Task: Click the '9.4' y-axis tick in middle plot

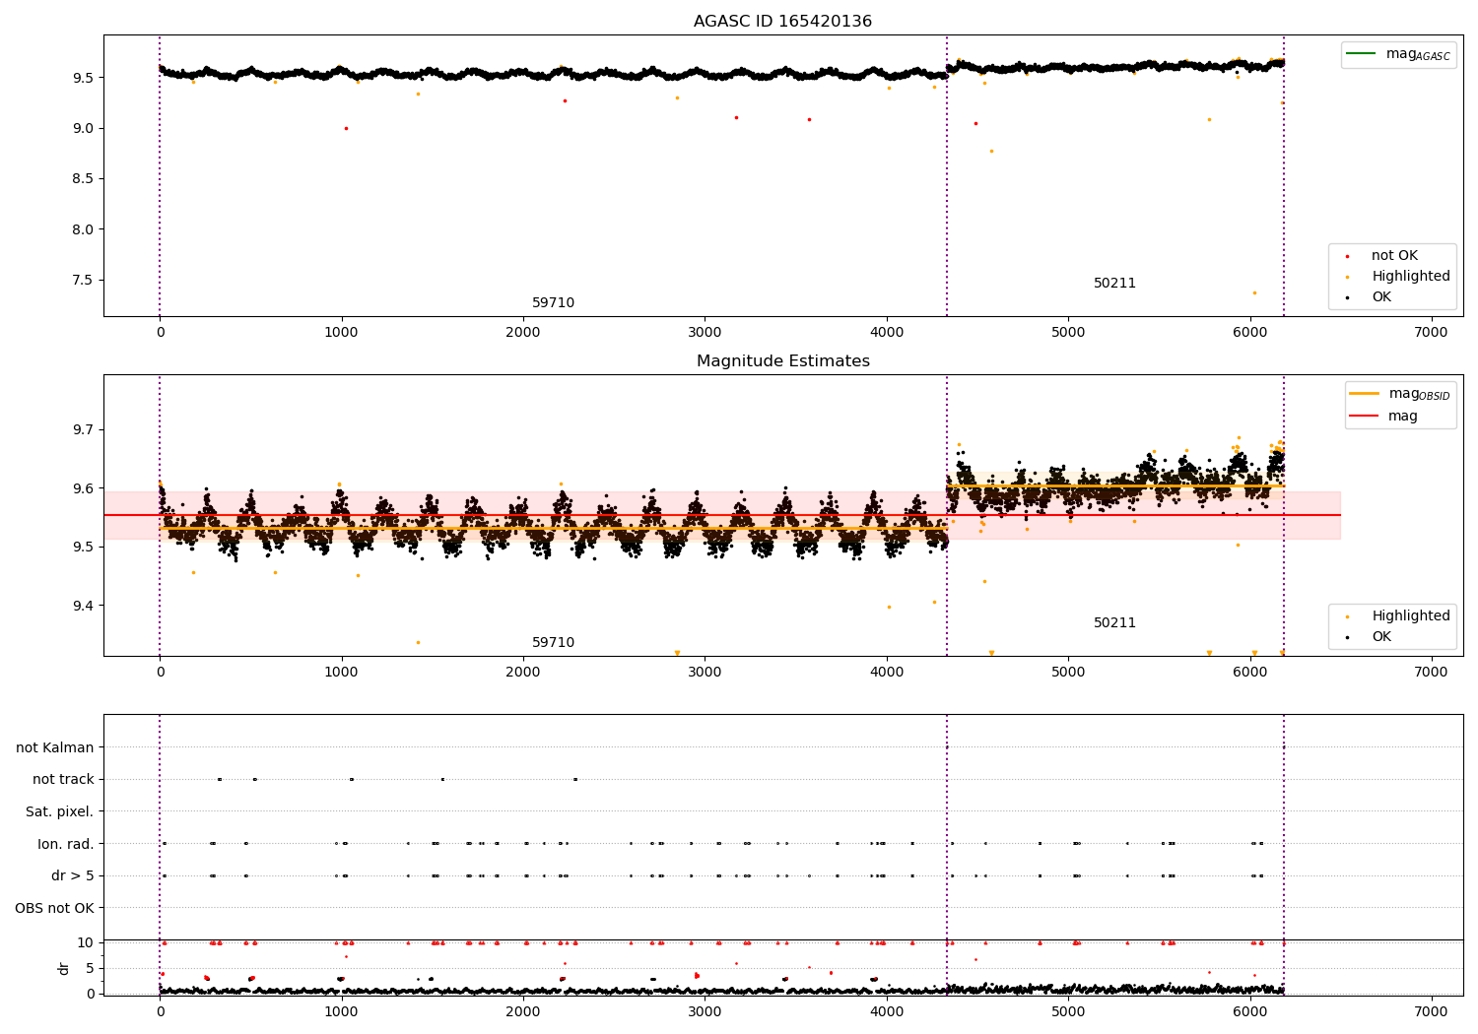Action: (x=83, y=606)
